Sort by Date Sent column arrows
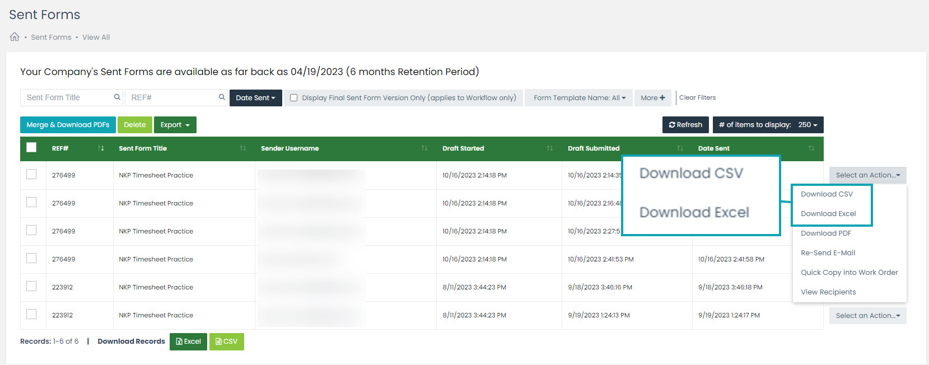Viewport: 929px width, 365px height. 811,148
